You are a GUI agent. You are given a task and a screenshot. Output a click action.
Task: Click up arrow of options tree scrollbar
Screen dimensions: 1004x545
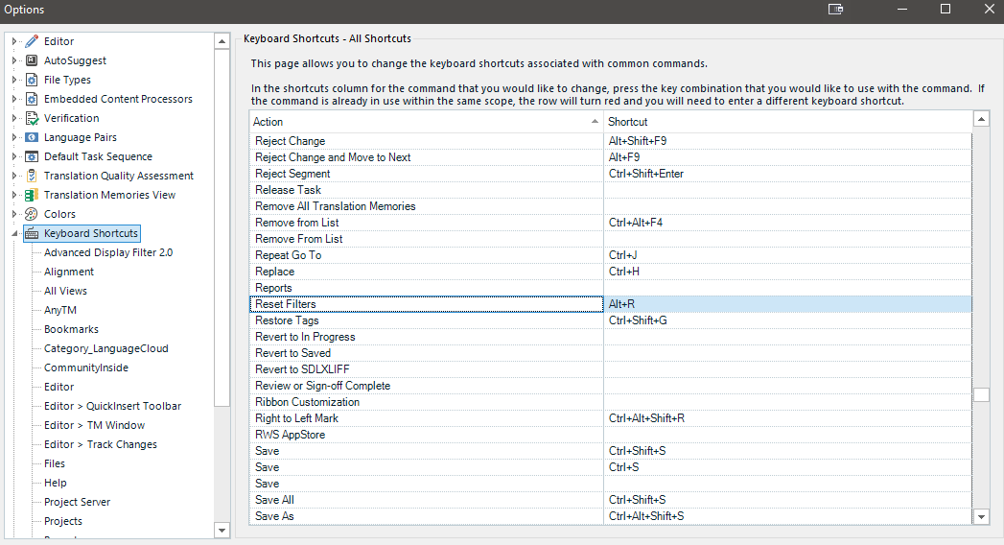pyautogui.click(x=222, y=41)
